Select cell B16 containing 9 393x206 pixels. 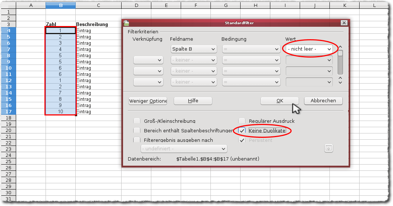(61, 106)
